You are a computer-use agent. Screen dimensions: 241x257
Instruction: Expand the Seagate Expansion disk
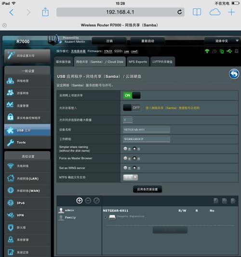[105, 217]
